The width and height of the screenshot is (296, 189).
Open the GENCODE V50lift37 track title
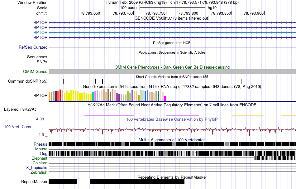coord(172,18)
